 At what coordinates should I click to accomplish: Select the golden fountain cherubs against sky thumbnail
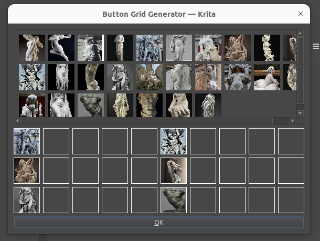click(150, 77)
